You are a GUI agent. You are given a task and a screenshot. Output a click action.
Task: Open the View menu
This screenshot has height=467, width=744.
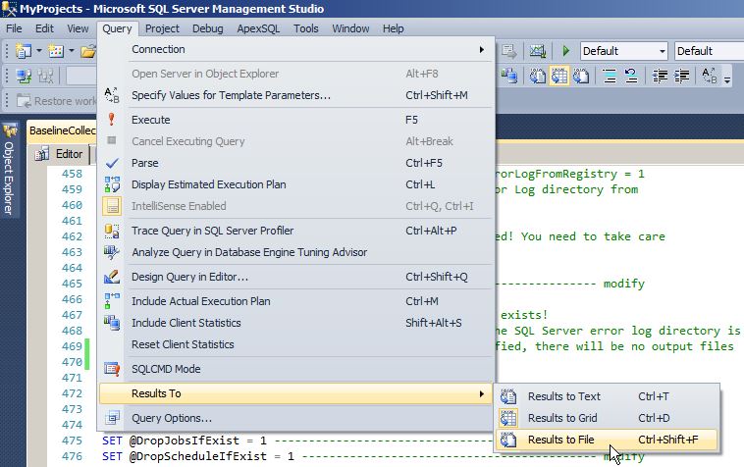click(78, 28)
